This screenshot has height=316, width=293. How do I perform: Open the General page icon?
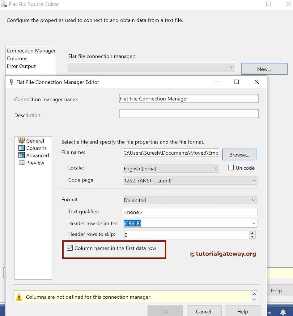coord(22,140)
